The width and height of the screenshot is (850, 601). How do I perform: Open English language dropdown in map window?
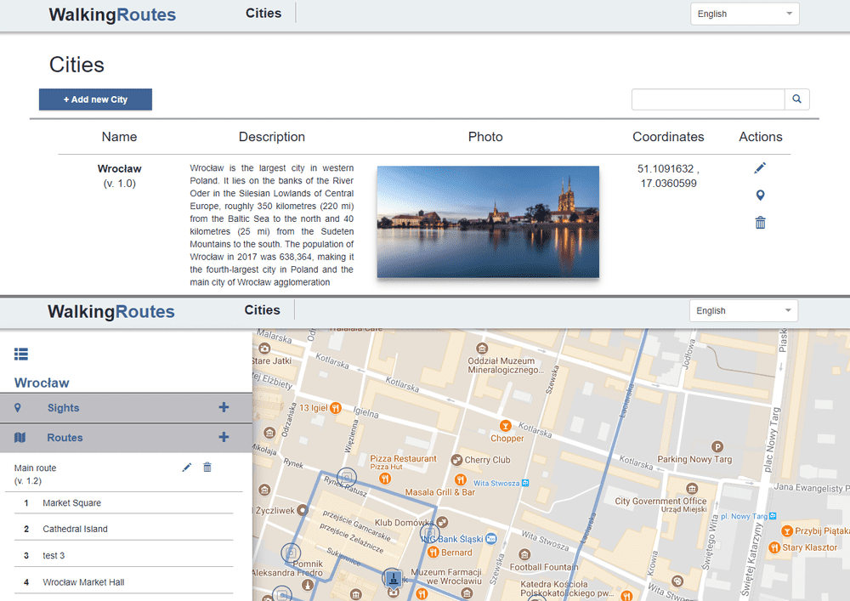click(744, 310)
